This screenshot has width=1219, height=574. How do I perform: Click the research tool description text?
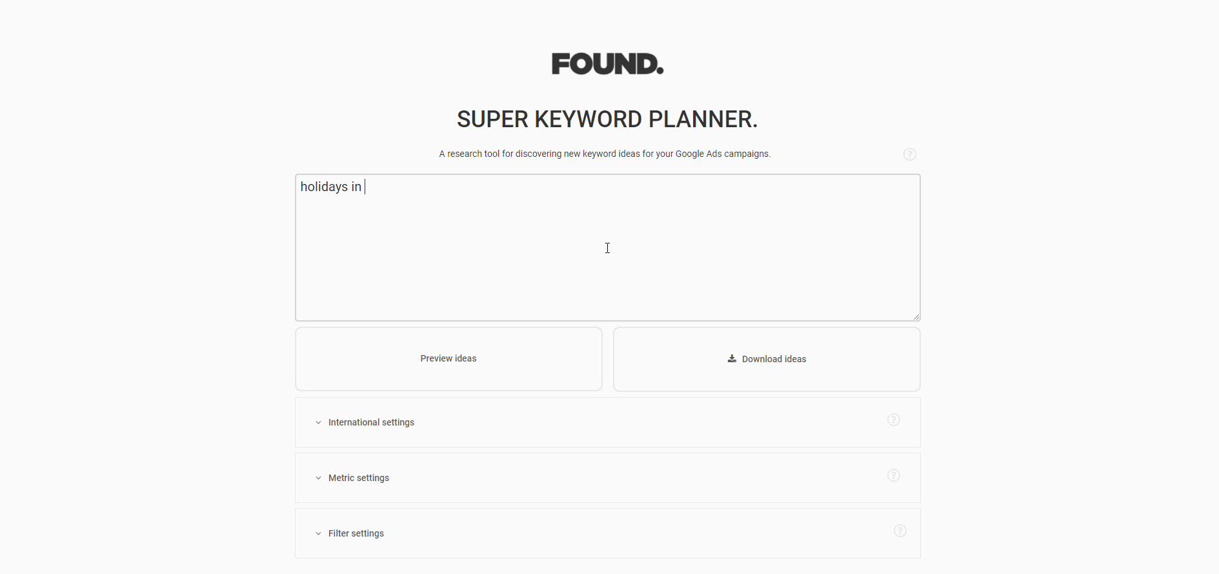tap(605, 154)
